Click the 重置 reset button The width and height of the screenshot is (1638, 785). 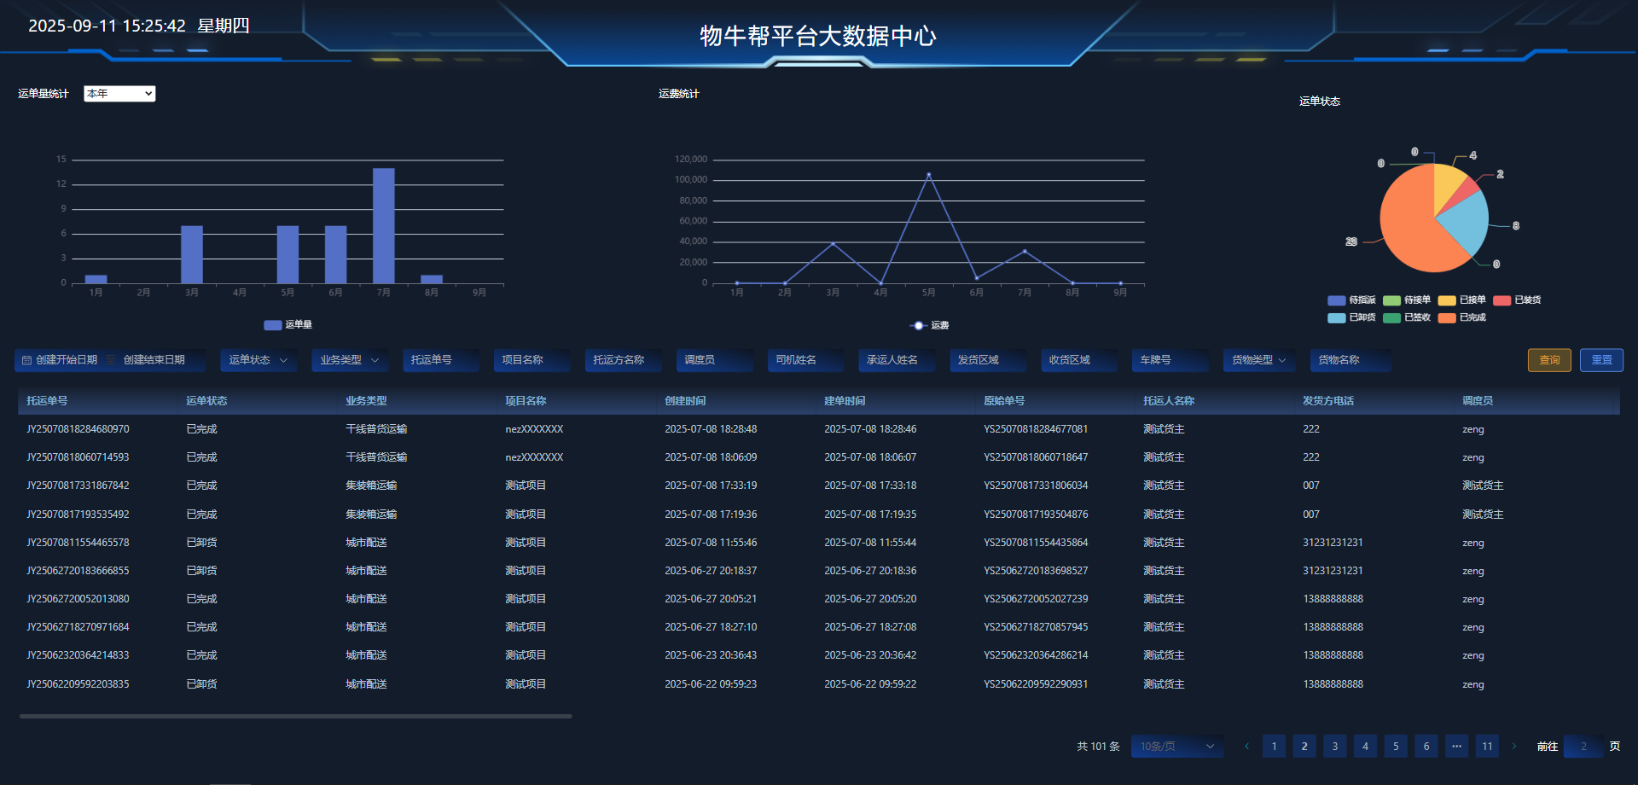(1601, 361)
